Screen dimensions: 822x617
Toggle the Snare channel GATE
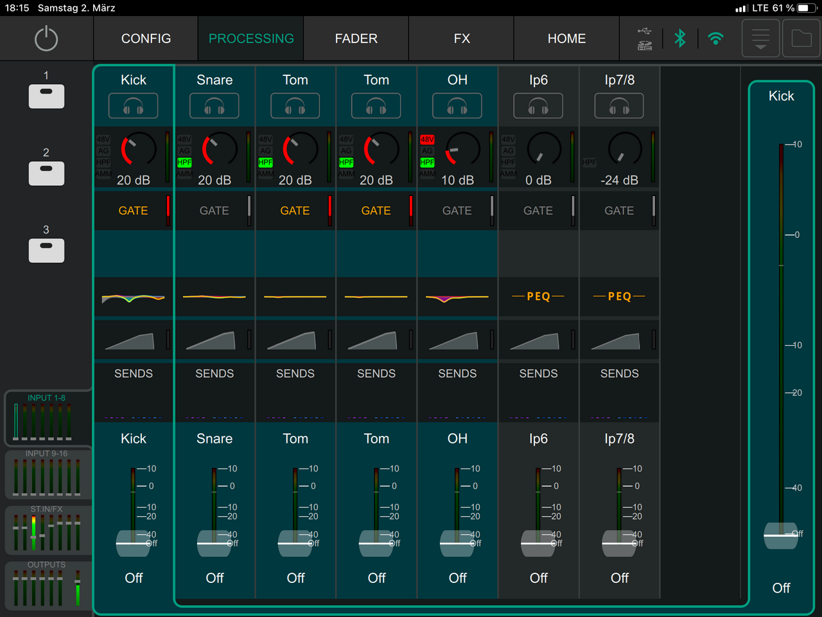click(214, 211)
